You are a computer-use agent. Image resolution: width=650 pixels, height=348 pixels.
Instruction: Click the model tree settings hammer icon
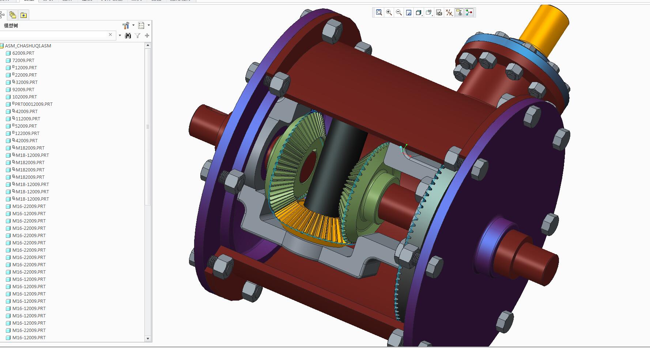(126, 25)
